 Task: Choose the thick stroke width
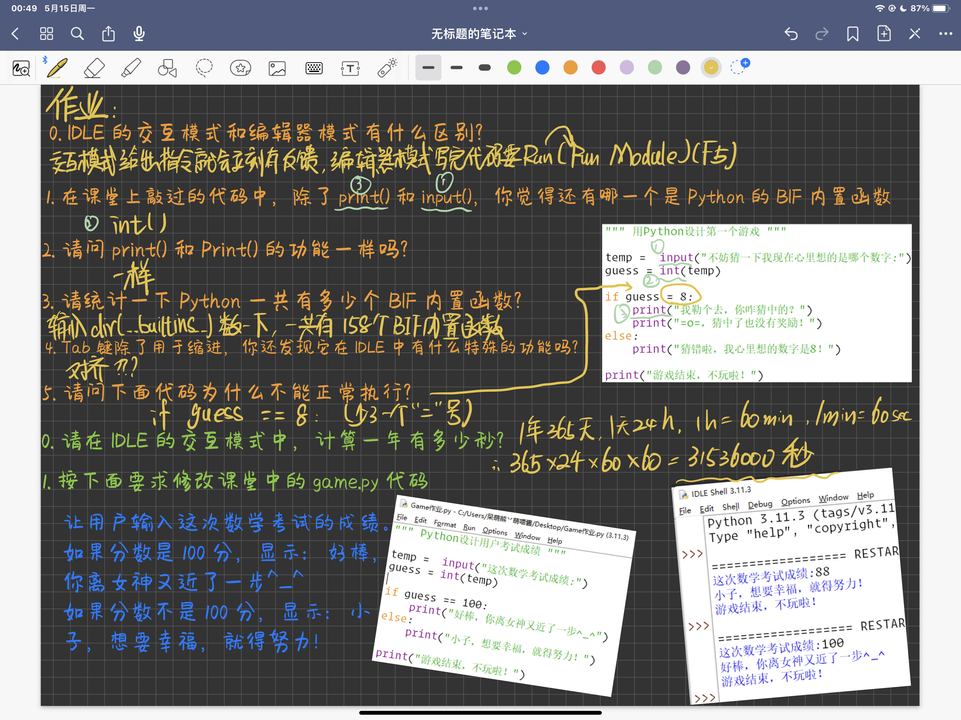pos(485,67)
